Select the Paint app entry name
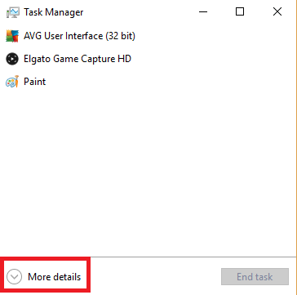The image size is (297, 295). [x=35, y=82]
